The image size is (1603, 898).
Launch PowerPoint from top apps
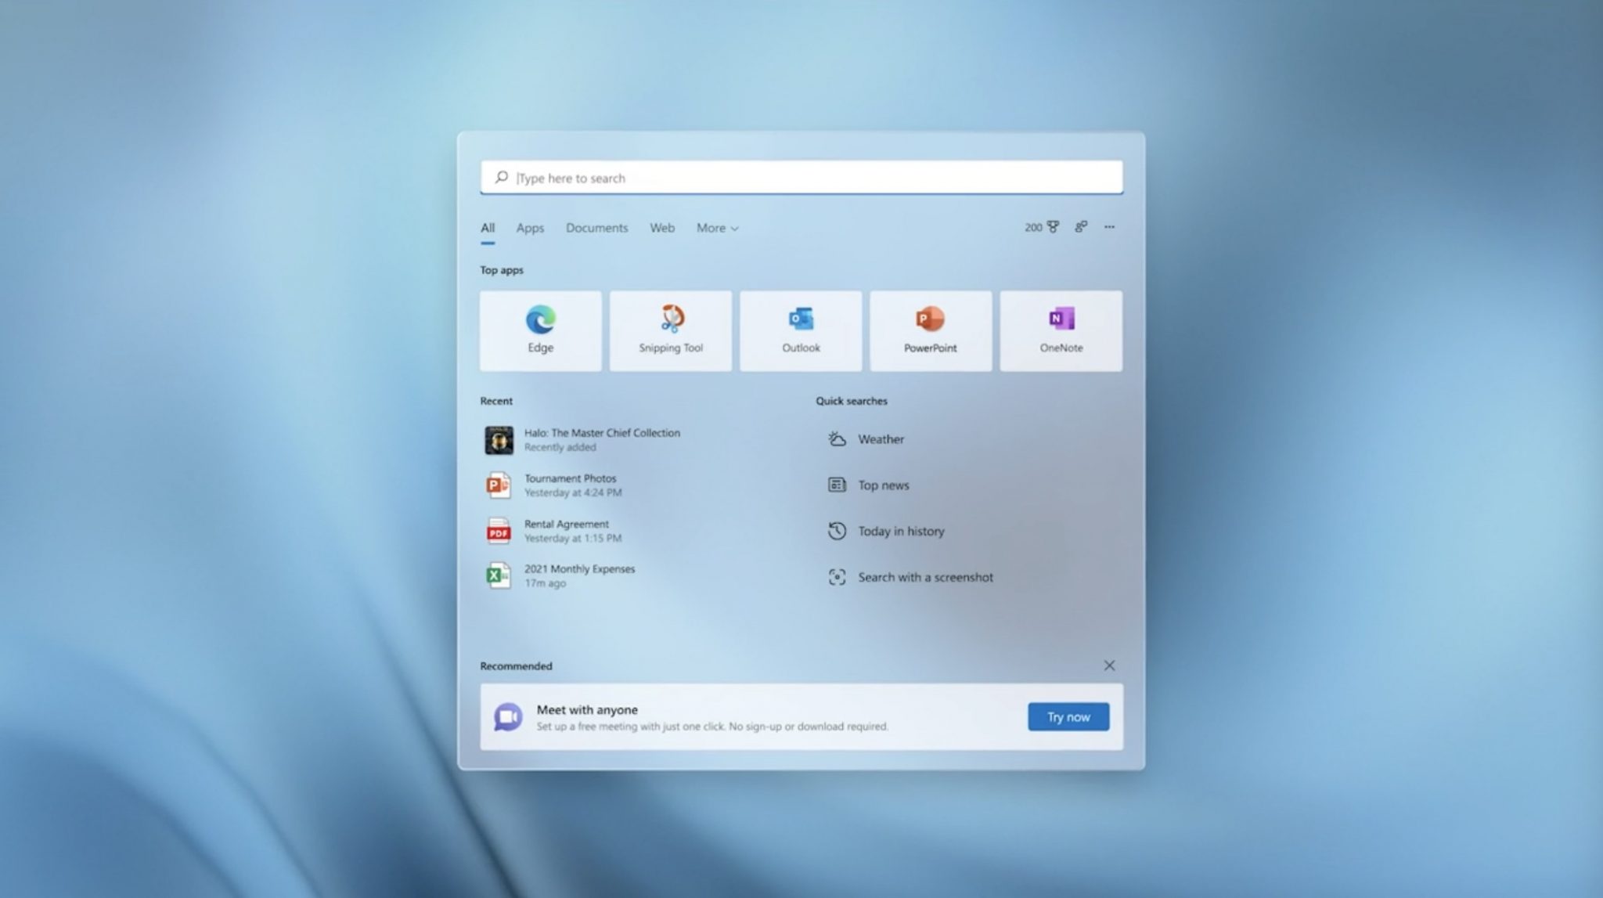click(931, 330)
